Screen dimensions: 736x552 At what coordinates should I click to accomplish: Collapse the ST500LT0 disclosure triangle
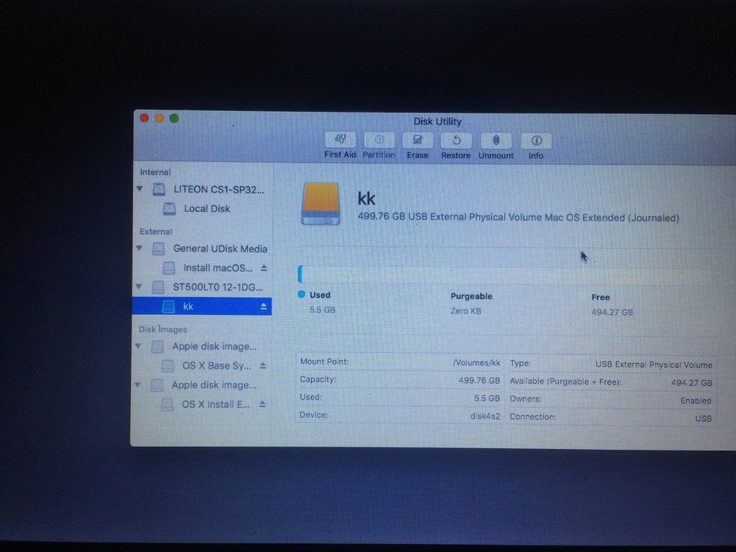139,286
